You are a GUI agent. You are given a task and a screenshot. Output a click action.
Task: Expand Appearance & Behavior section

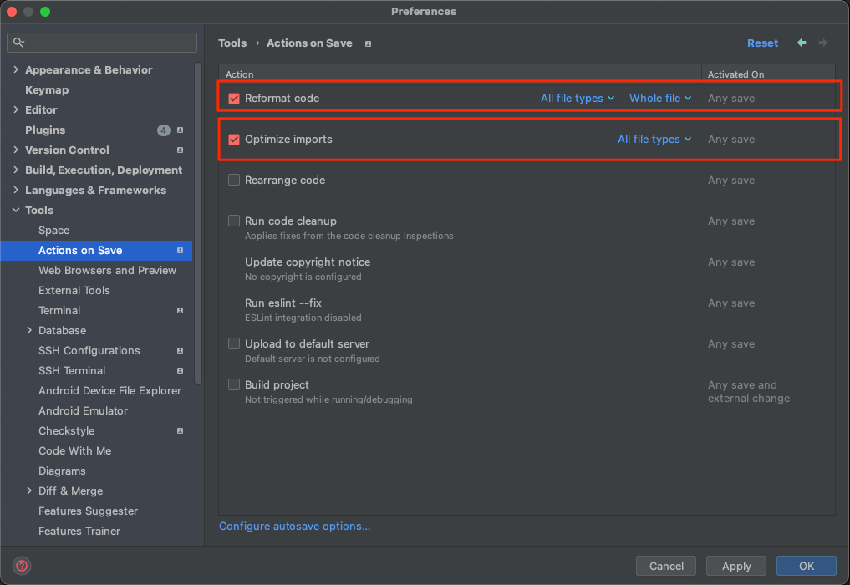tap(16, 69)
